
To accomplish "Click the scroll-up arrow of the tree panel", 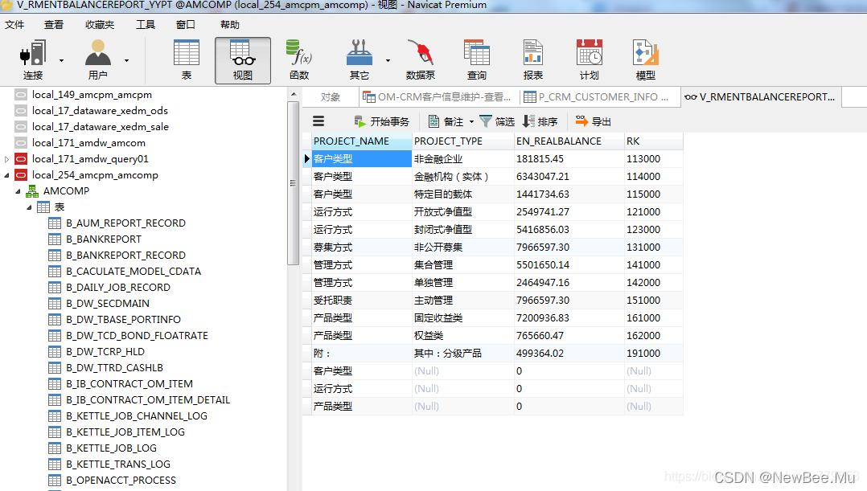I will click(x=293, y=95).
